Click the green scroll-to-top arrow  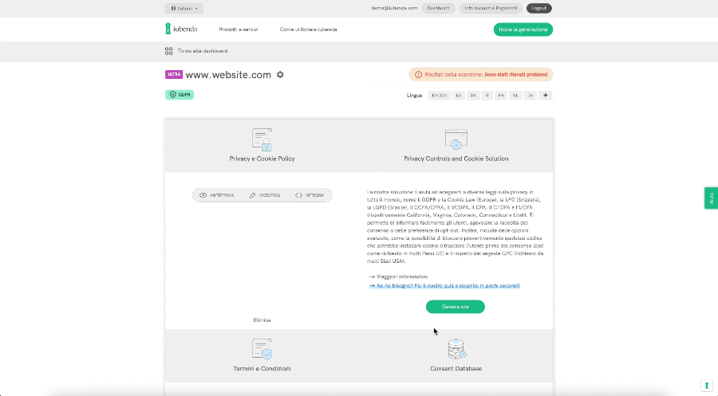(x=706, y=386)
